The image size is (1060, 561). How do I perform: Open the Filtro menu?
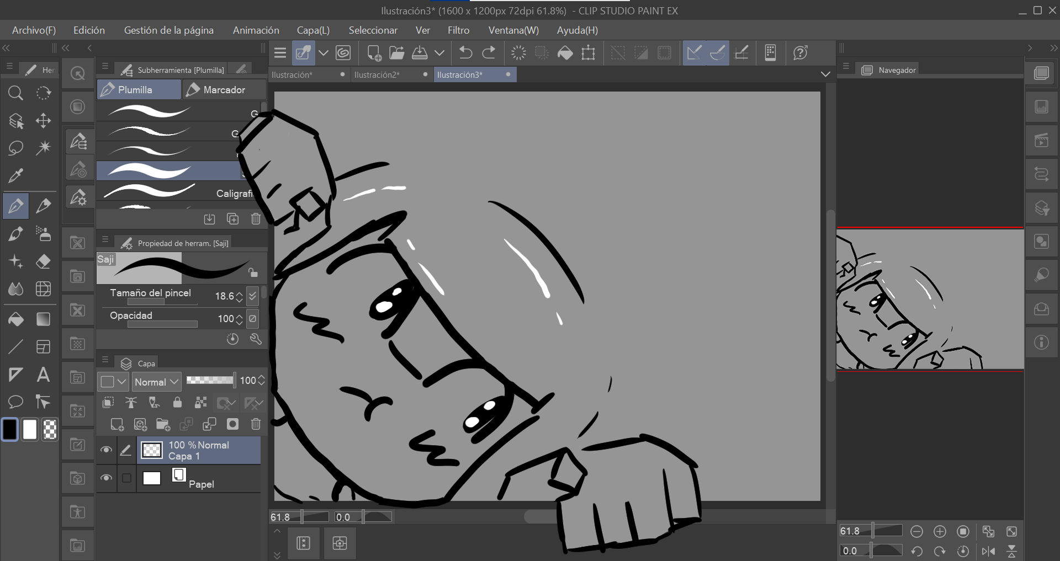click(x=458, y=30)
